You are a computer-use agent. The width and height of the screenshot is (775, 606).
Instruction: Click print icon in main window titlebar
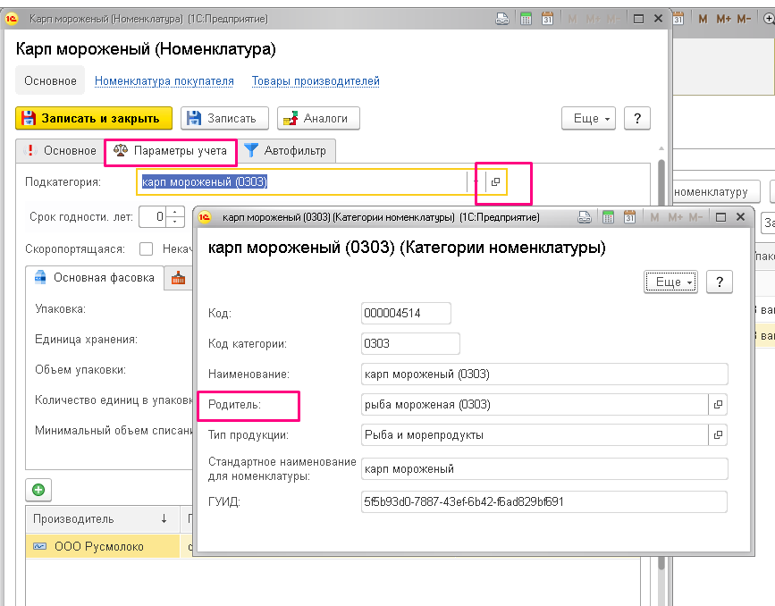tap(502, 19)
